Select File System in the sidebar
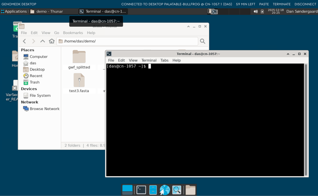 [40, 96]
